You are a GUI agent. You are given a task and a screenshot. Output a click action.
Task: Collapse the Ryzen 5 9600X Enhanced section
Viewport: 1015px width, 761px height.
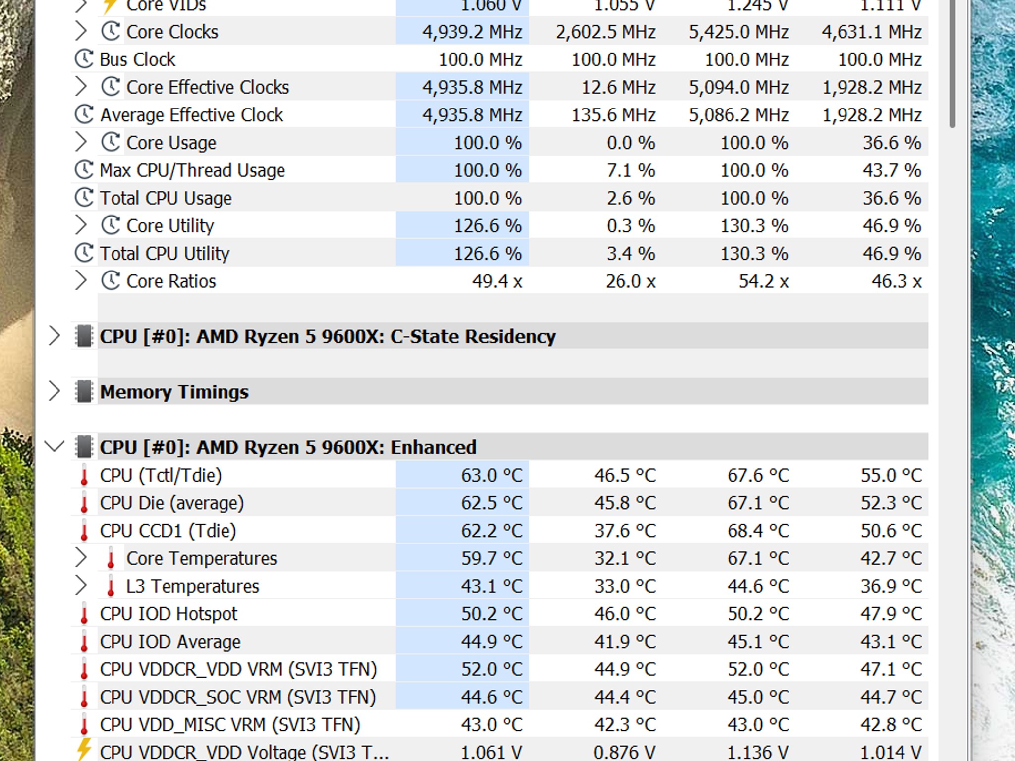(54, 447)
